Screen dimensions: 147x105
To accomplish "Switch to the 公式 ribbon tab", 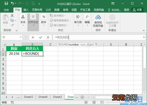I will point(48,10).
